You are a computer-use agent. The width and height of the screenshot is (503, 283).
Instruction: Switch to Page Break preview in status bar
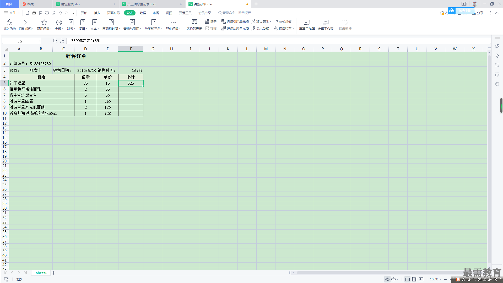[421, 279]
